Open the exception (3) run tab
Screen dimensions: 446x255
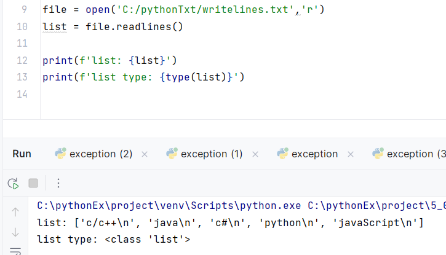click(416, 154)
